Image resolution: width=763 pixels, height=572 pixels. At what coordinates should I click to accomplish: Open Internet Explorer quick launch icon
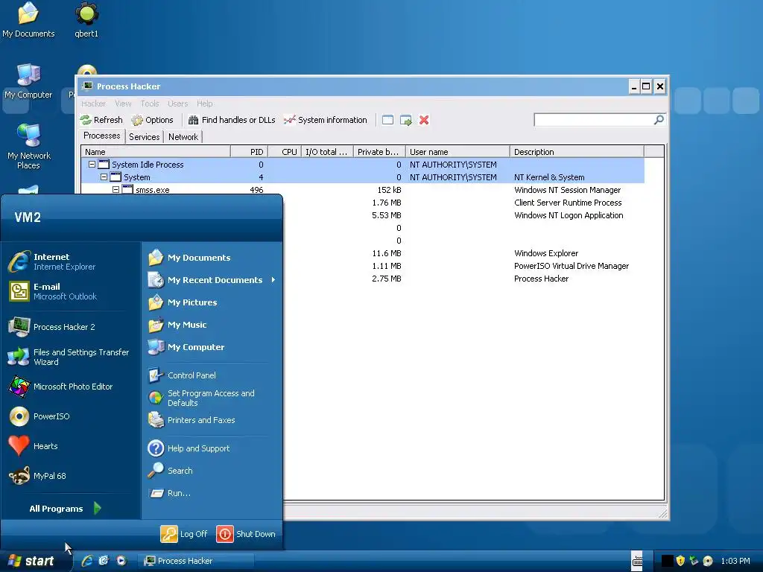88,561
